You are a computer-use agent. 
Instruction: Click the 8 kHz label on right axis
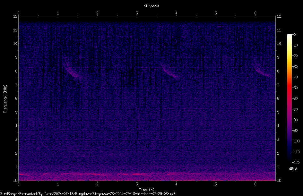pyautogui.click(x=278, y=71)
